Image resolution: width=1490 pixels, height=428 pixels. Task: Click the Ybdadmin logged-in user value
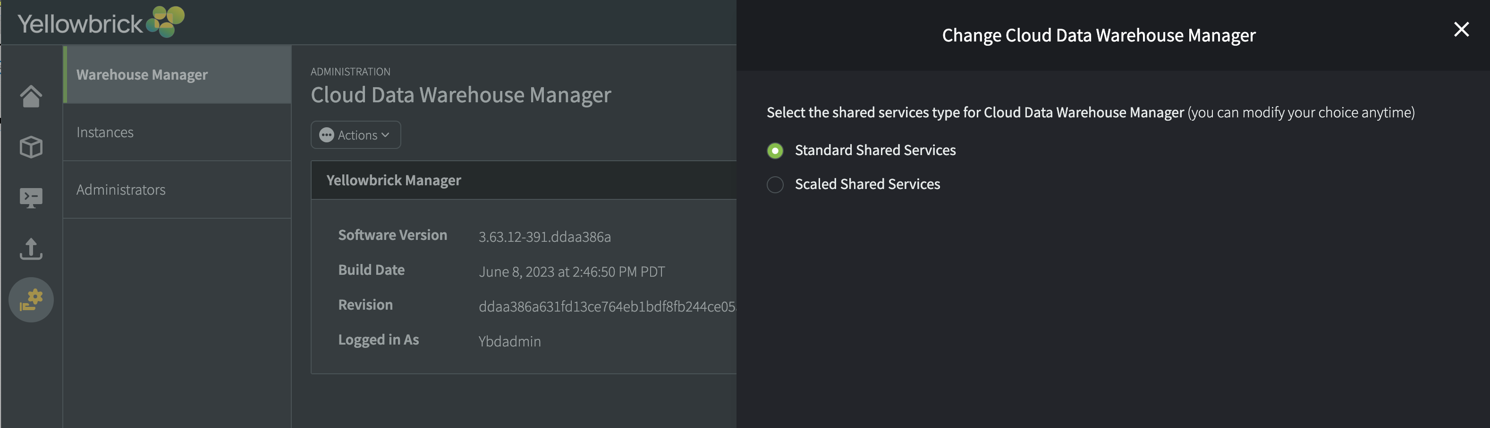pyautogui.click(x=509, y=341)
